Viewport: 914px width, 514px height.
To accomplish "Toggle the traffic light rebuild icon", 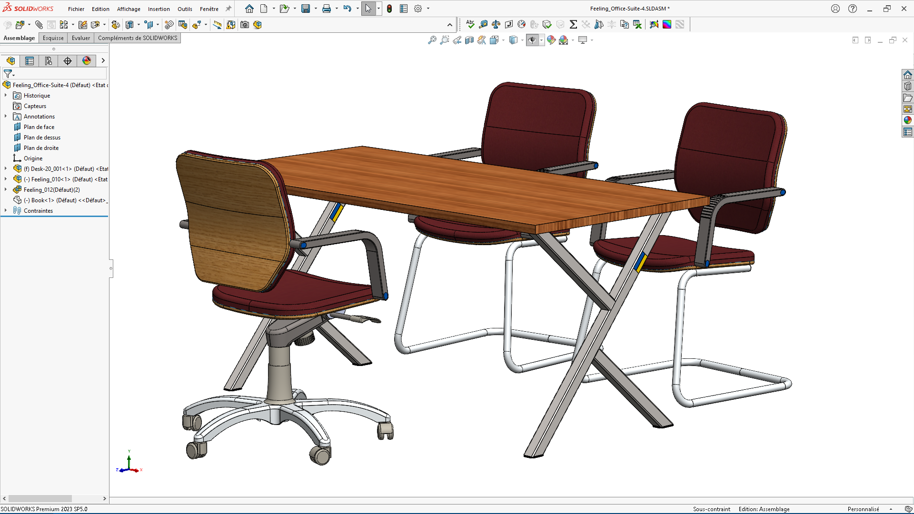I will 389,9.
